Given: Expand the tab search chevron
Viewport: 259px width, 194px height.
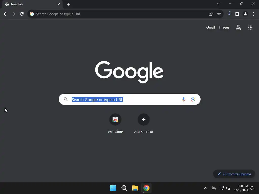Looking at the screenshot, I should (218, 4).
